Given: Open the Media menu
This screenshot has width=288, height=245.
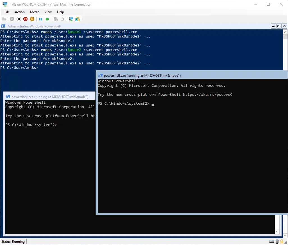Looking at the screenshot, I should (35, 12).
